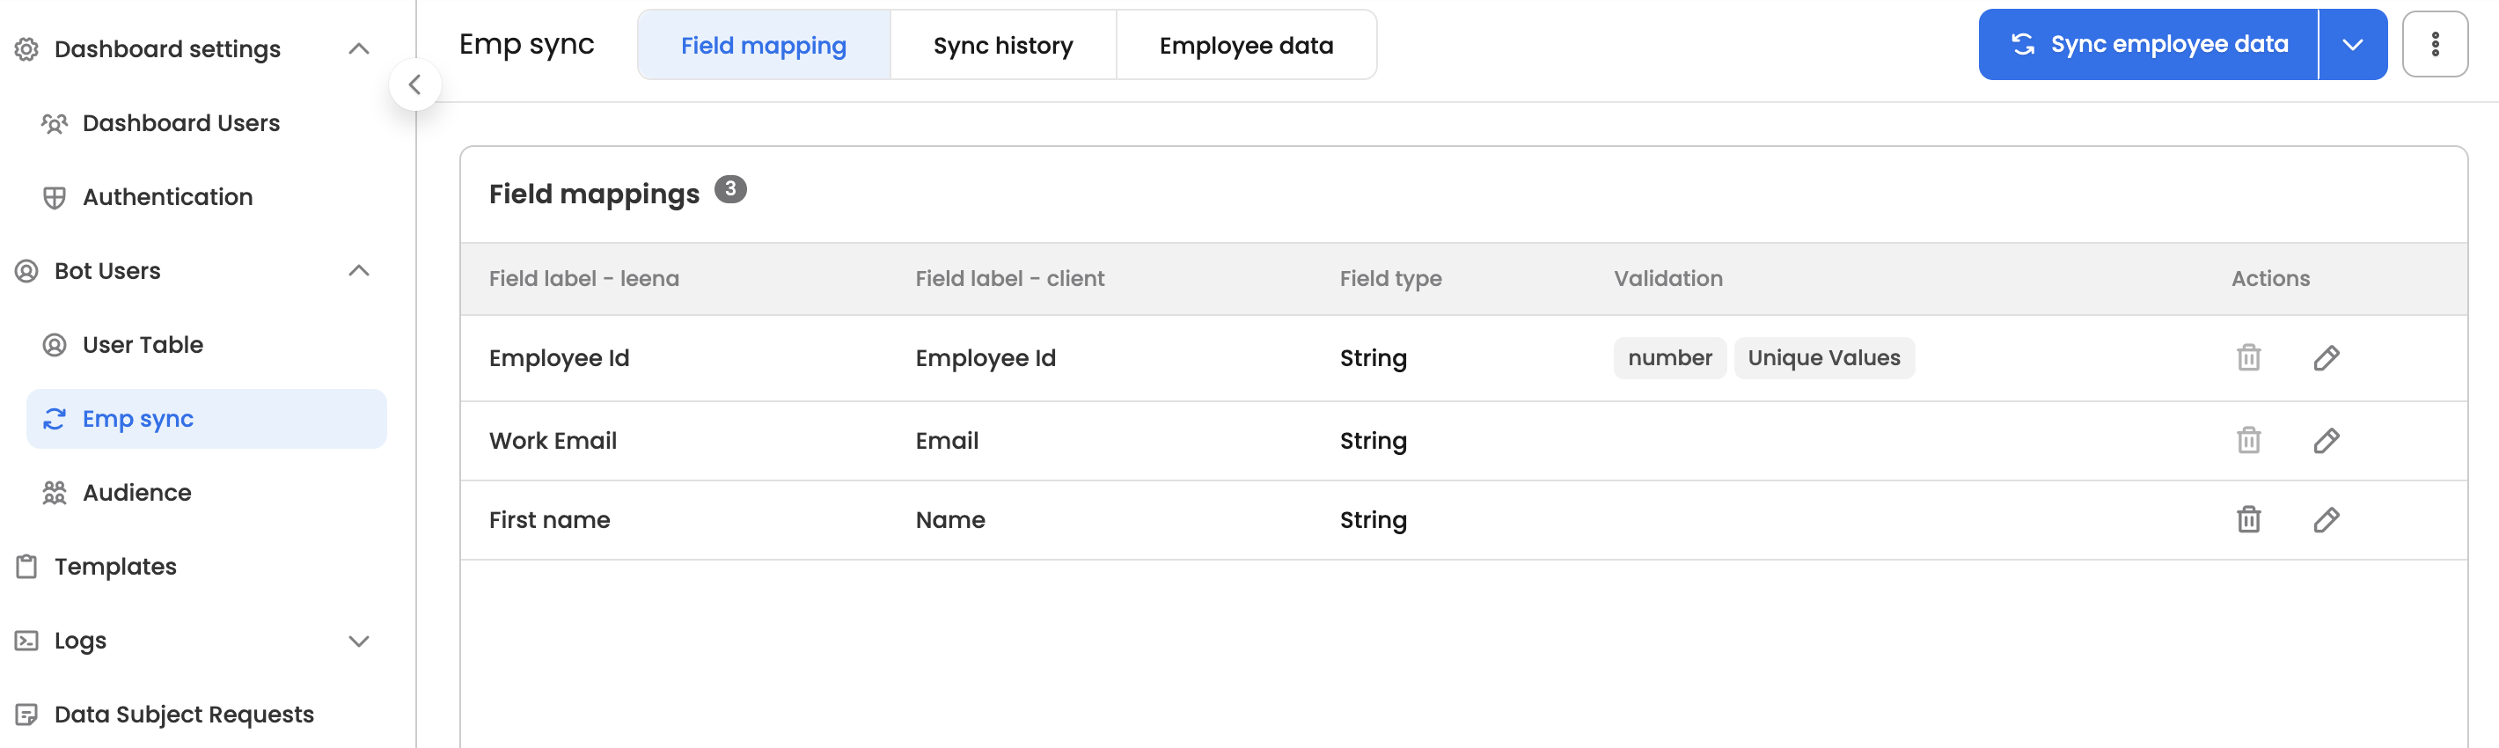Edit the First name field mapping
The image size is (2499, 748).
pos(2326,520)
